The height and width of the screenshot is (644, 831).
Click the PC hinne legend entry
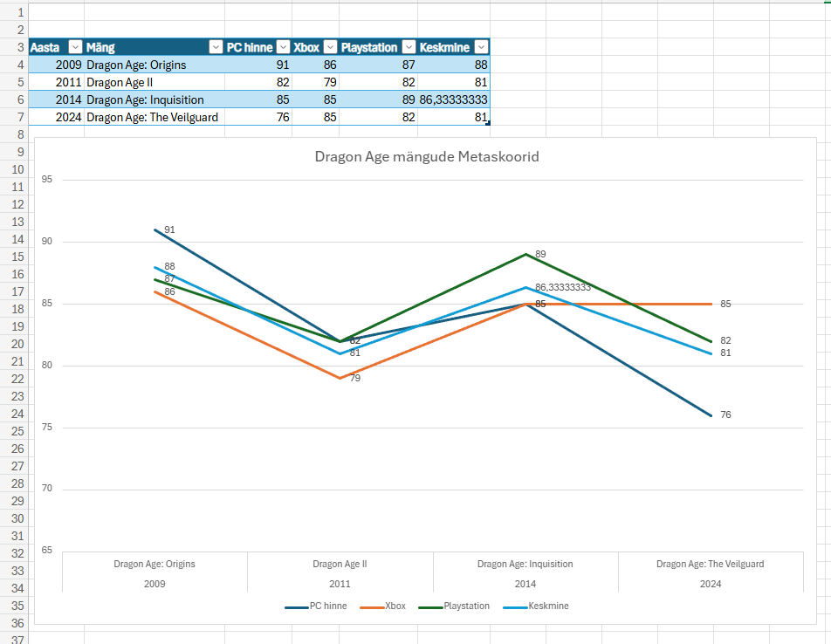click(x=316, y=606)
